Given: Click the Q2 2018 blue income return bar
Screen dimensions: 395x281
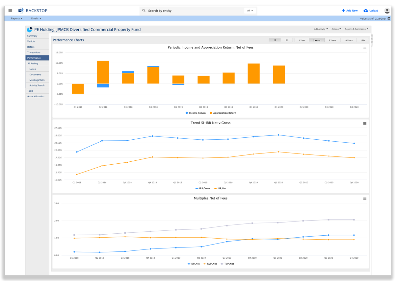Looking at the screenshot, I should (x=103, y=85).
